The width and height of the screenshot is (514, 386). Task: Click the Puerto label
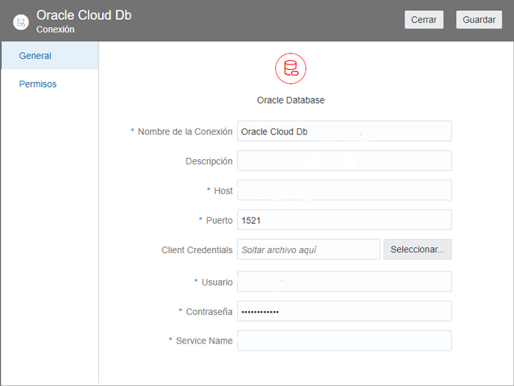coord(219,220)
